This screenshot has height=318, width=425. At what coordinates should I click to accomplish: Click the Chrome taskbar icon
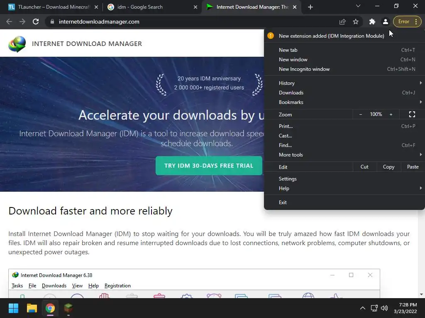pos(50,308)
